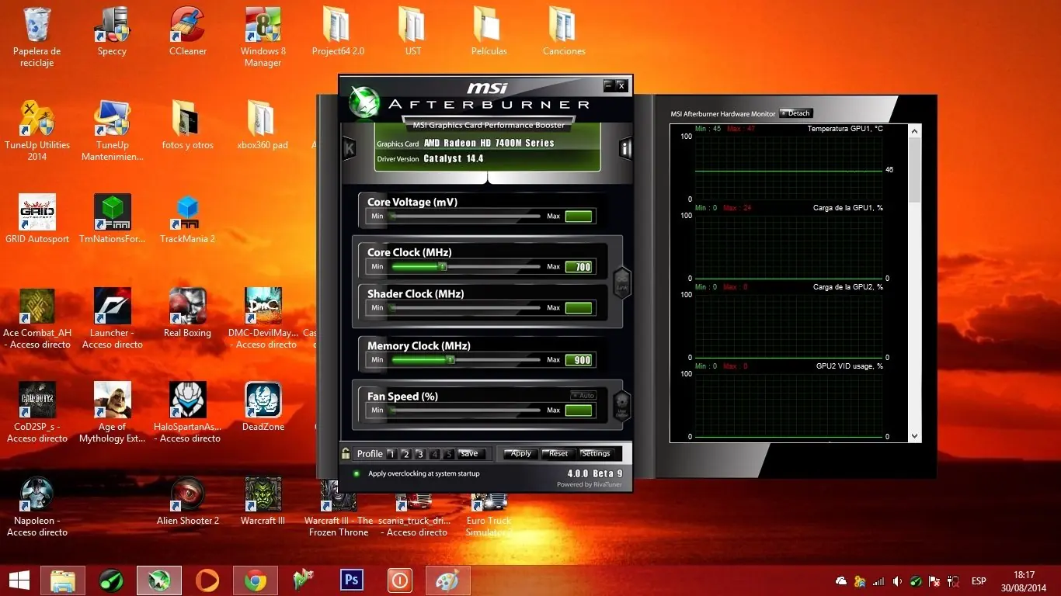Adjust the Memory Clock slider handle
Screen dimensions: 1061x596
tap(450, 360)
